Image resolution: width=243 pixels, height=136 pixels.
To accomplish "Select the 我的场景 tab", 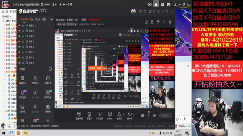I will tap(24, 19).
